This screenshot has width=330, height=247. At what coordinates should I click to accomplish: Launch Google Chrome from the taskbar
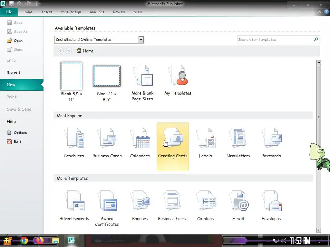tap(24, 241)
